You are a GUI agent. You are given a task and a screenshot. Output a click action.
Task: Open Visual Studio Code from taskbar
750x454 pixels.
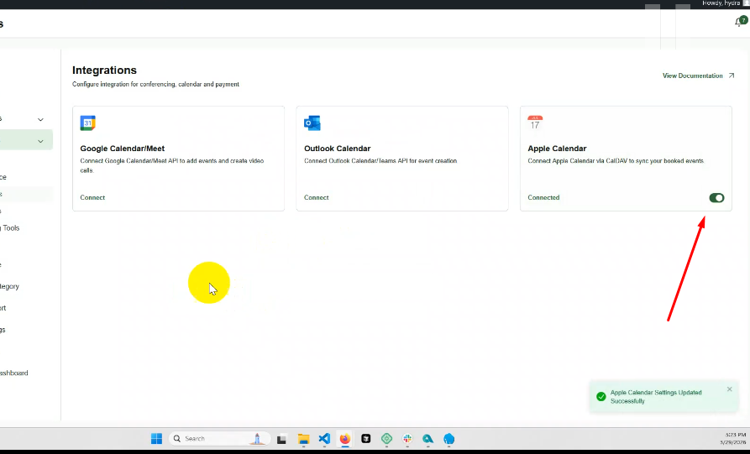tap(324, 439)
